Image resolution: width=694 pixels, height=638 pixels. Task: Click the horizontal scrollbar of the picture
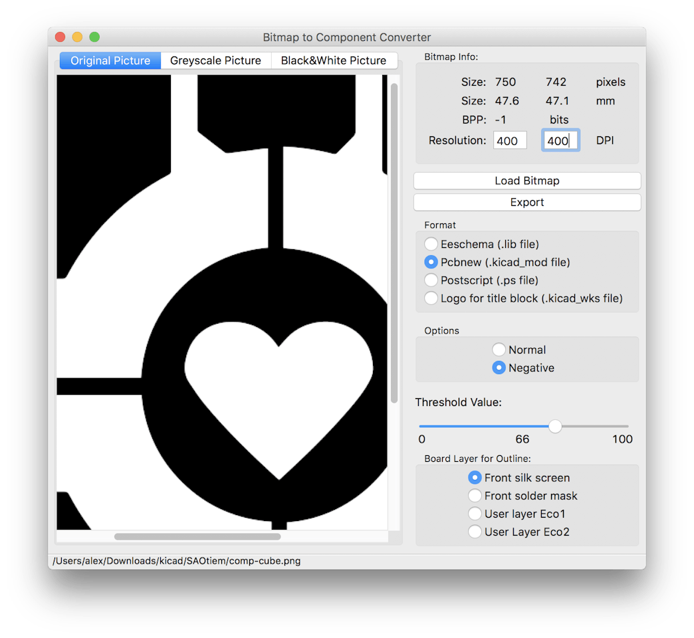tap(197, 536)
